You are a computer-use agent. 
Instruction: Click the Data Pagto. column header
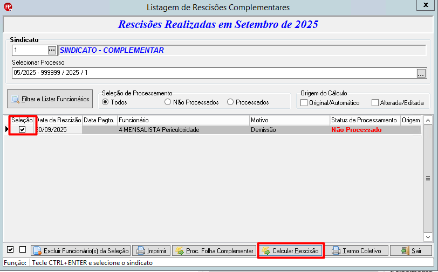pyautogui.click(x=100, y=120)
